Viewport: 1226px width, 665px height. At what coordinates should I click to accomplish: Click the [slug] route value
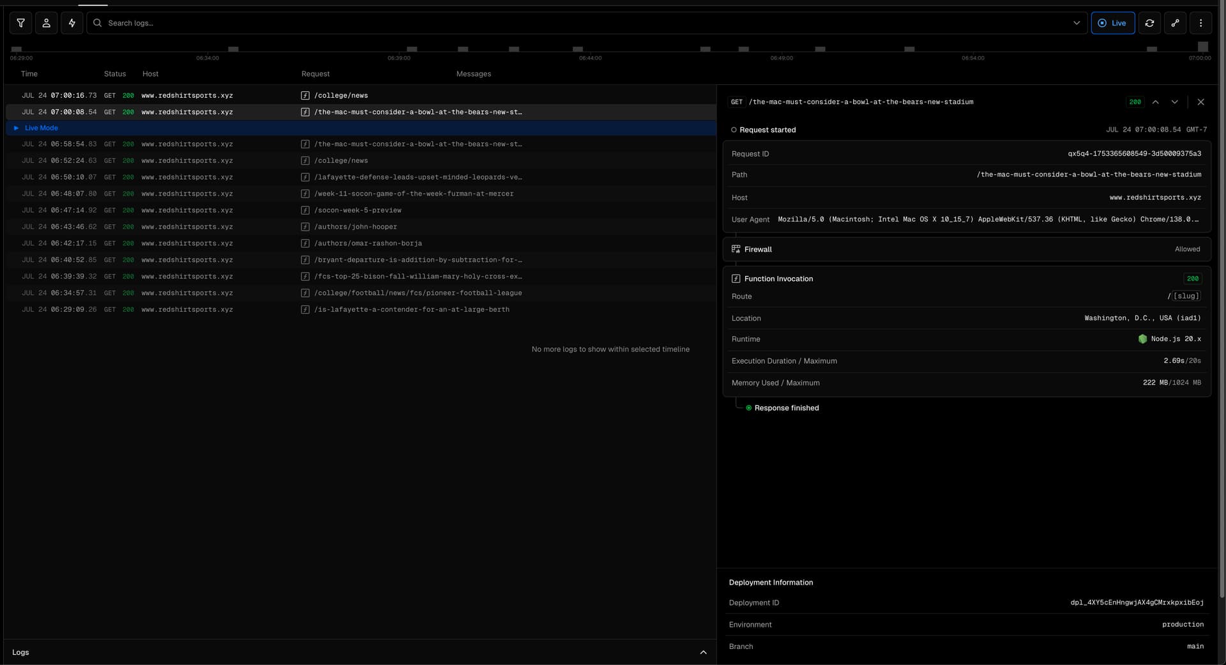[1186, 296]
